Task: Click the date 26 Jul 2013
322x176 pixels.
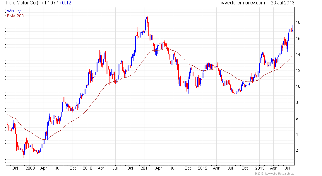Action: click(x=282, y=3)
